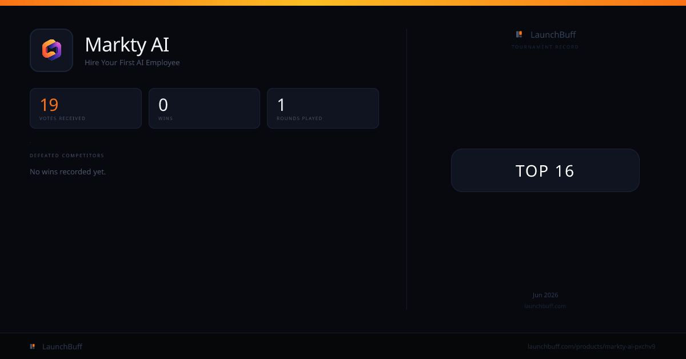Click the Jun 2026 date text

coord(545,295)
